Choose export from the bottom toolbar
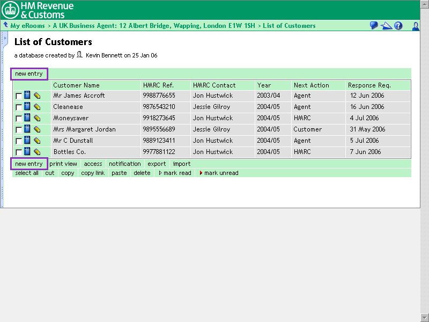Screen dimensions: 429x322 tap(157, 164)
